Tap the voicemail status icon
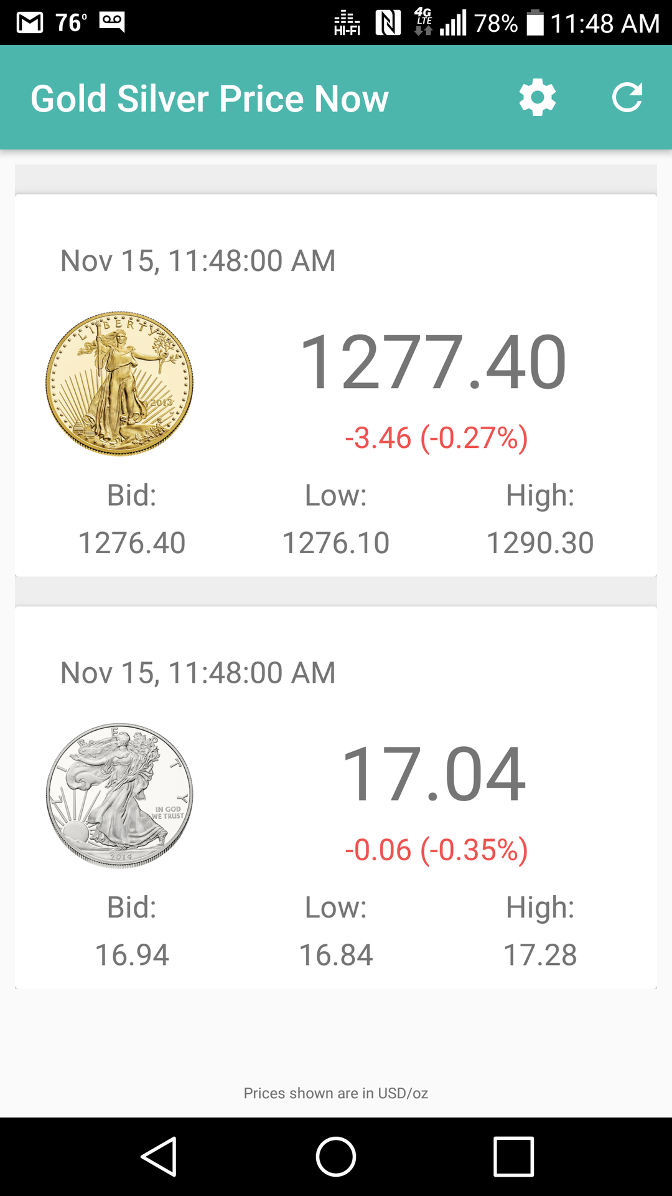 pos(112,22)
